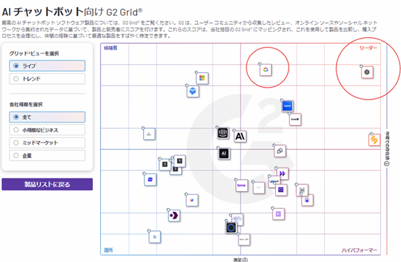Choose 小規模なビジネス company size option

click(47, 130)
